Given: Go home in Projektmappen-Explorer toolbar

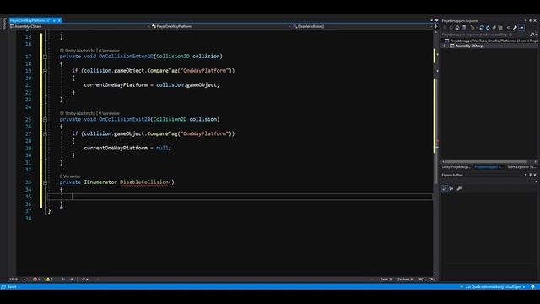Looking at the screenshot, I should tap(457, 28).
